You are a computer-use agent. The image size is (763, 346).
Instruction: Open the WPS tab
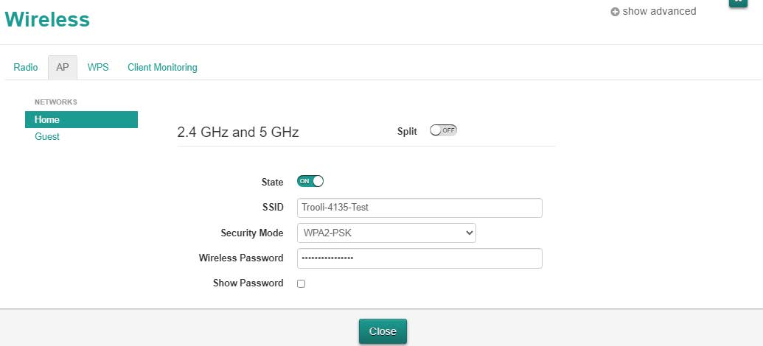click(x=98, y=67)
